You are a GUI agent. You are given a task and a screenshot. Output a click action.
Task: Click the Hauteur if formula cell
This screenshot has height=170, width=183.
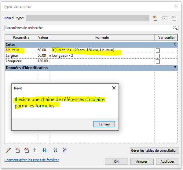coord(102,50)
